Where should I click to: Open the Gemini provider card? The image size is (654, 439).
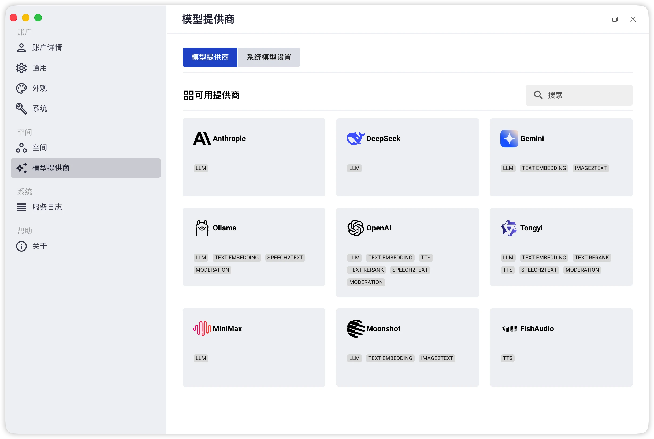[x=561, y=157]
